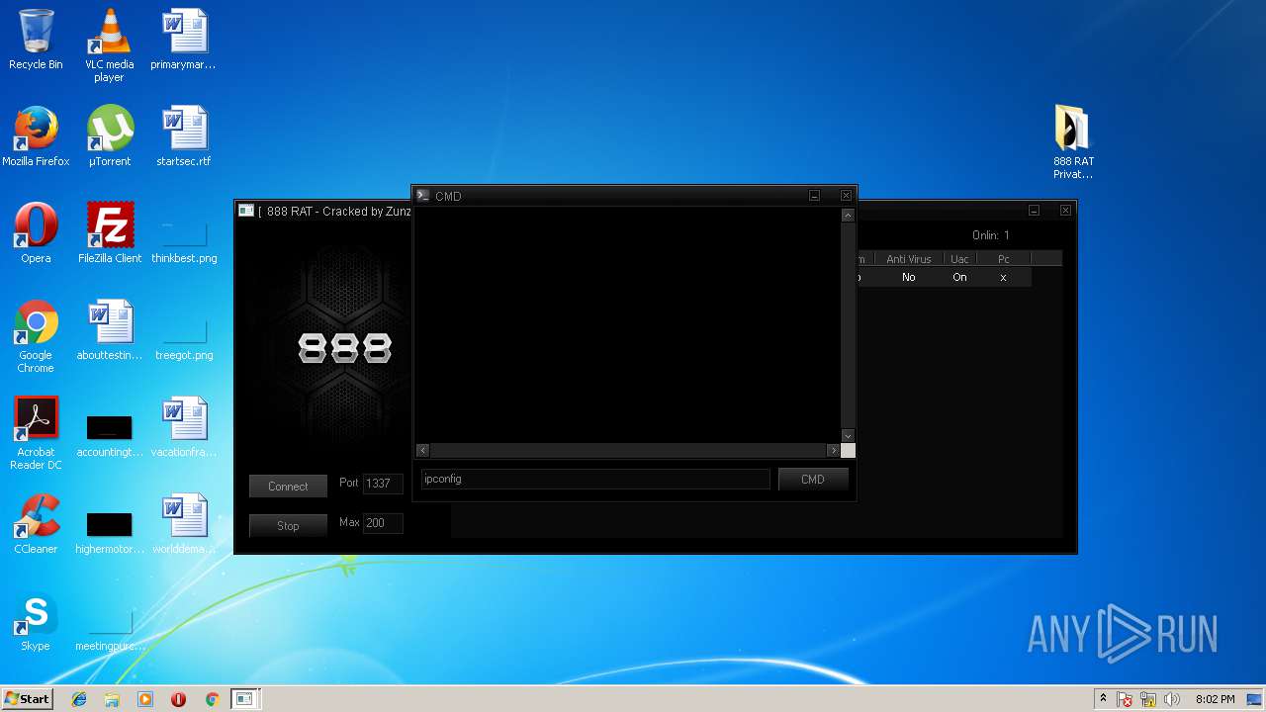The width and height of the screenshot is (1266, 712).
Task: Open vacationfra document on desktop
Action: point(184,427)
